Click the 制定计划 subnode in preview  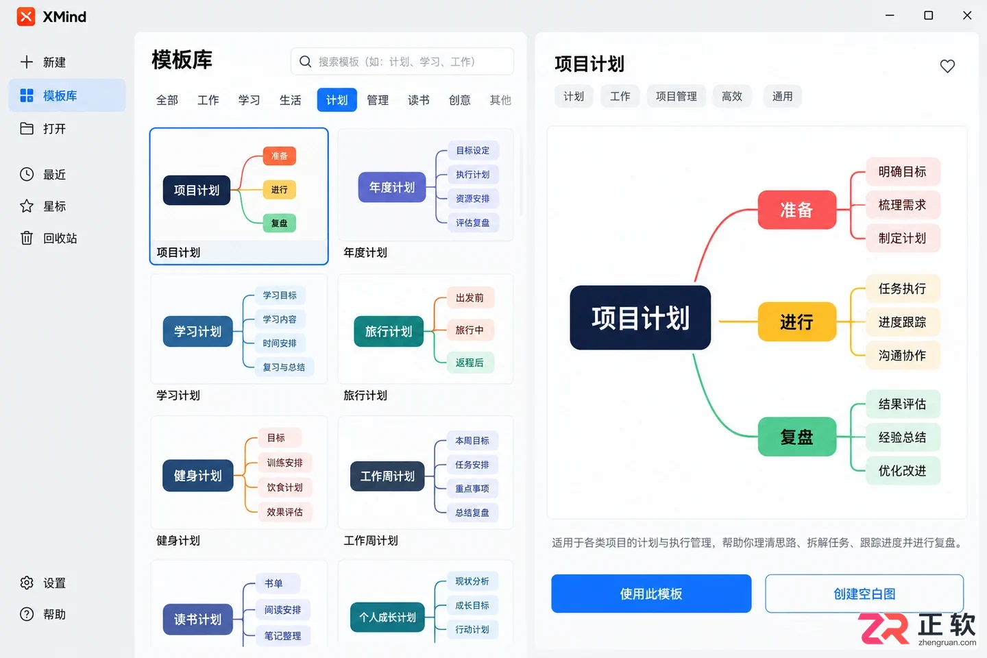(x=903, y=238)
